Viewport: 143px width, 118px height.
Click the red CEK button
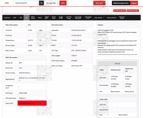point(63,3)
